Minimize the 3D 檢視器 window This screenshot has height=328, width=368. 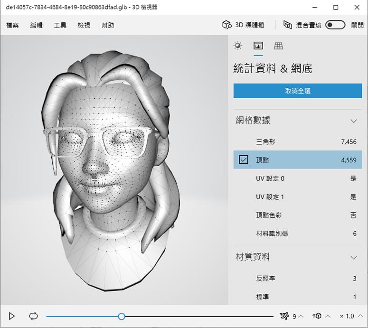click(x=315, y=8)
